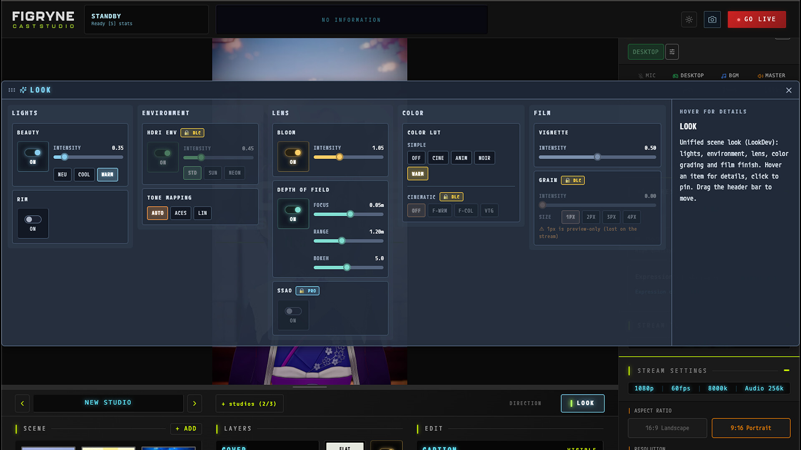Go to next studio with right chevron
This screenshot has width=801, height=450.
(x=194, y=403)
